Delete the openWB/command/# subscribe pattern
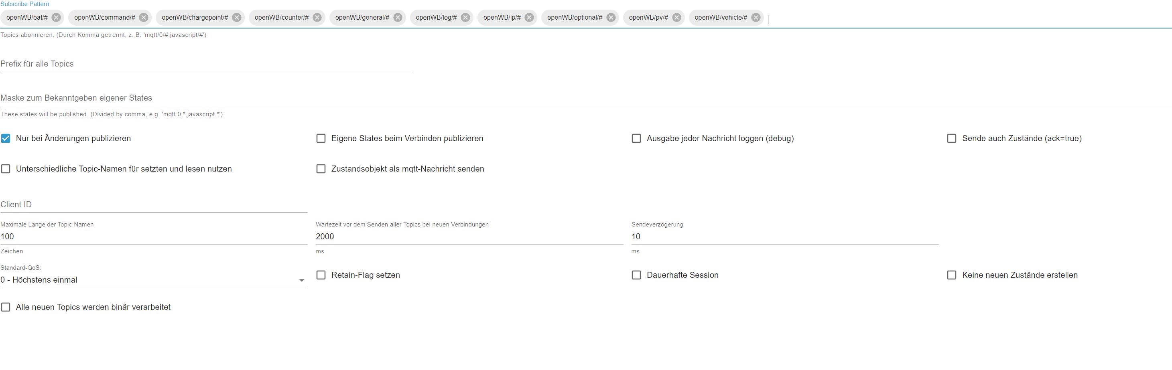This screenshot has height=370, width=1172. point(144,18)
